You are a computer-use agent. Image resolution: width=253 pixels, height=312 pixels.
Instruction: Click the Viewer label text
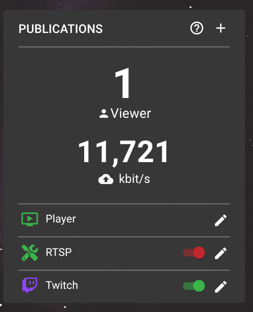point(131,114)
